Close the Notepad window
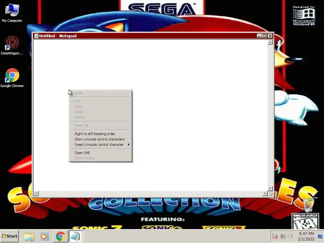The width and height of the screenshot is (324, 243). (270, 36)
